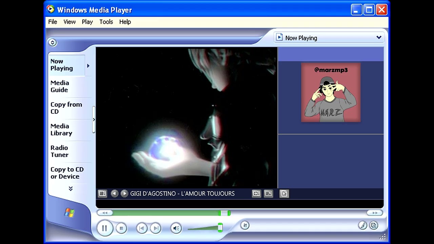View video in full screen icon

click(268, 194)
